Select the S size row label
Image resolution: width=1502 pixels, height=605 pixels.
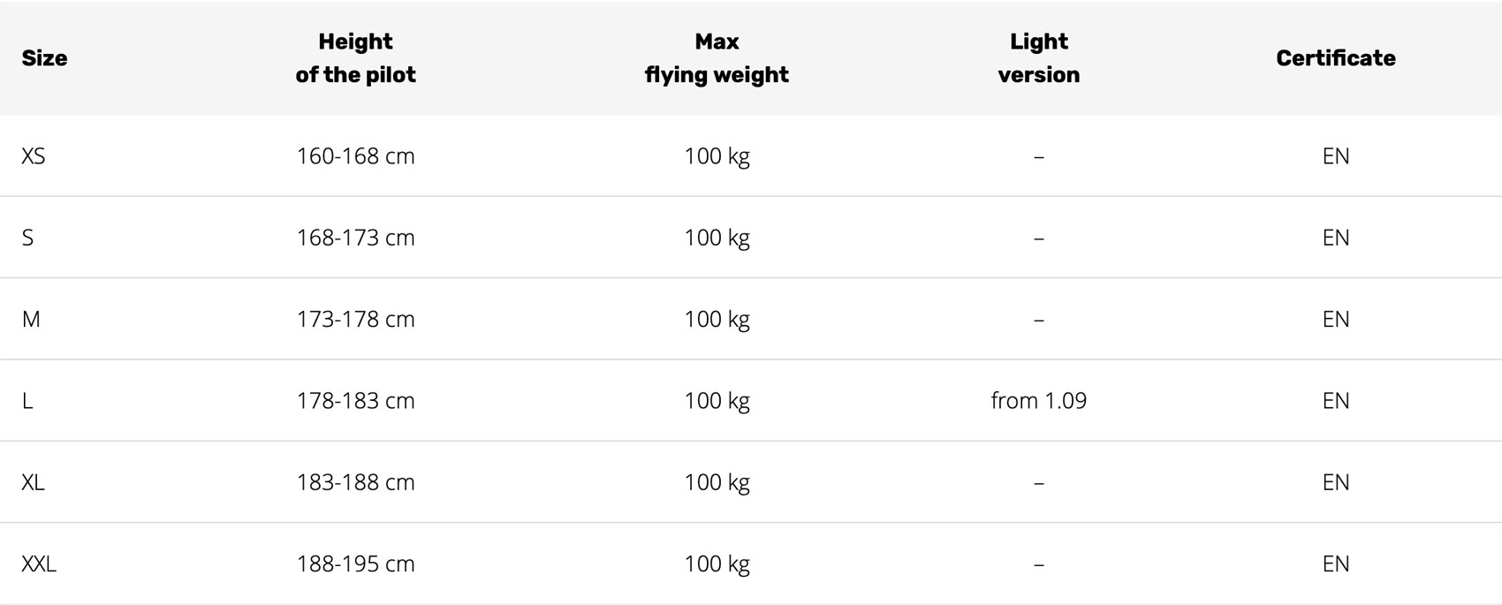(27, 238)
